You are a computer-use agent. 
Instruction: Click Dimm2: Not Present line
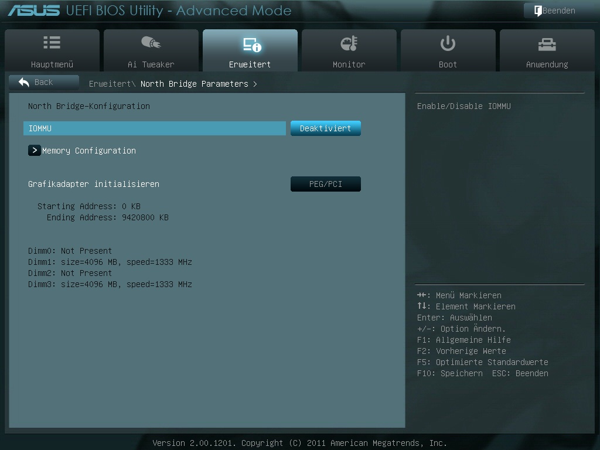70,273
